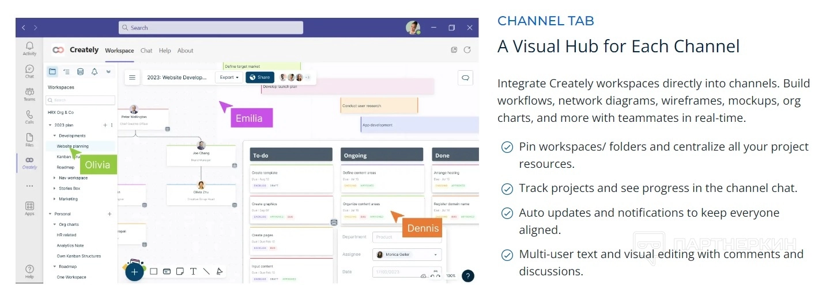
Task: Open the About tab
Action: click(x=185, y=51)
